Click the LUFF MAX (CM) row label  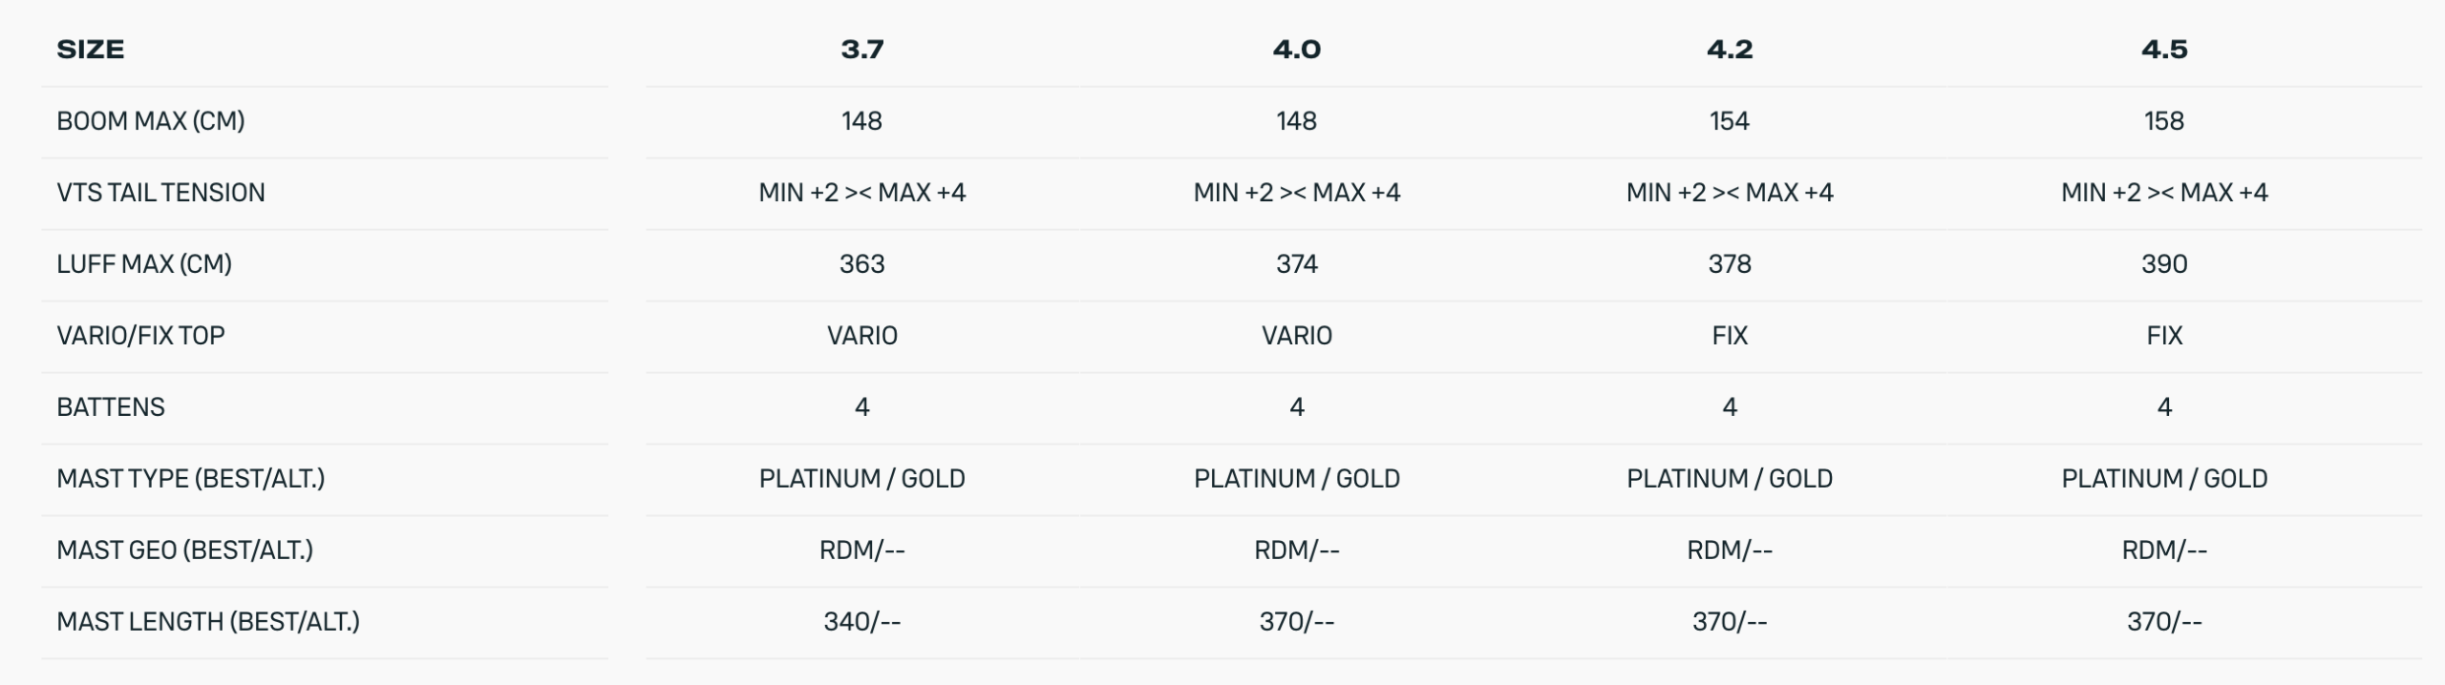[x=144, y=264]
